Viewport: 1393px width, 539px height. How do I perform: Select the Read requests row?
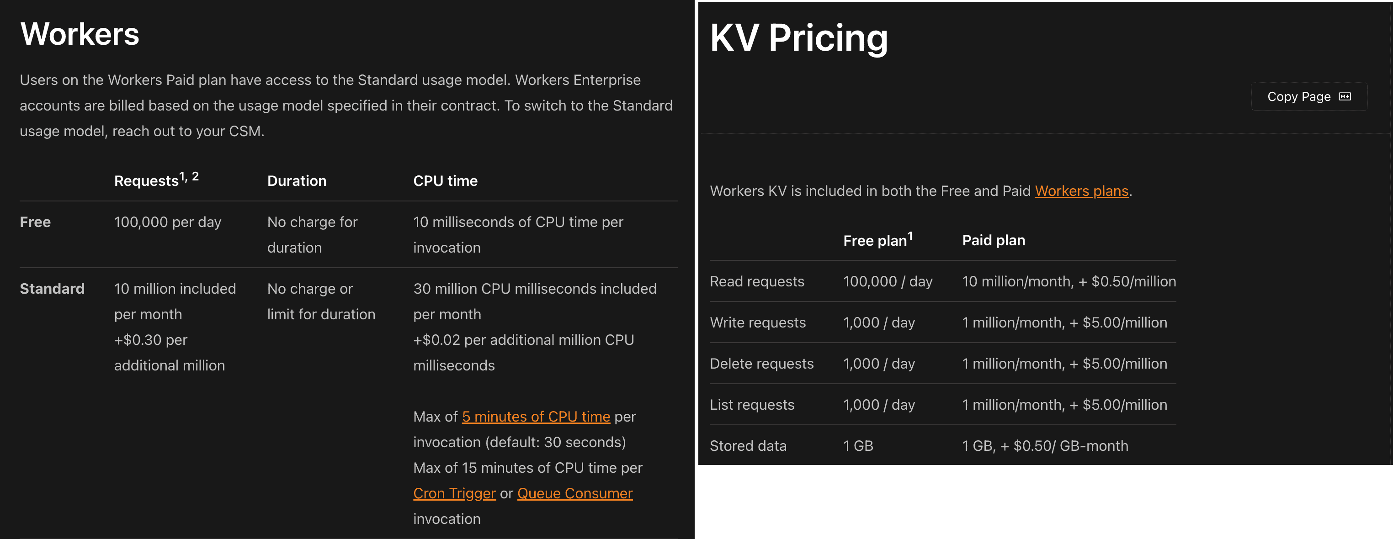[x=757, y=281]
